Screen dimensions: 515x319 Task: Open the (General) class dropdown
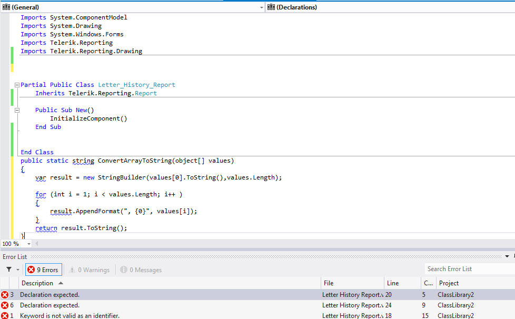(x=262, y=7)
